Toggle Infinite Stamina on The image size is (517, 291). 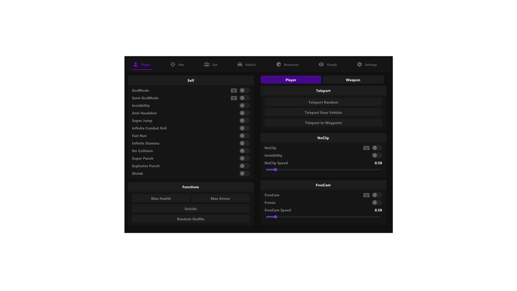pyautogui.click(x=244, y=143)
